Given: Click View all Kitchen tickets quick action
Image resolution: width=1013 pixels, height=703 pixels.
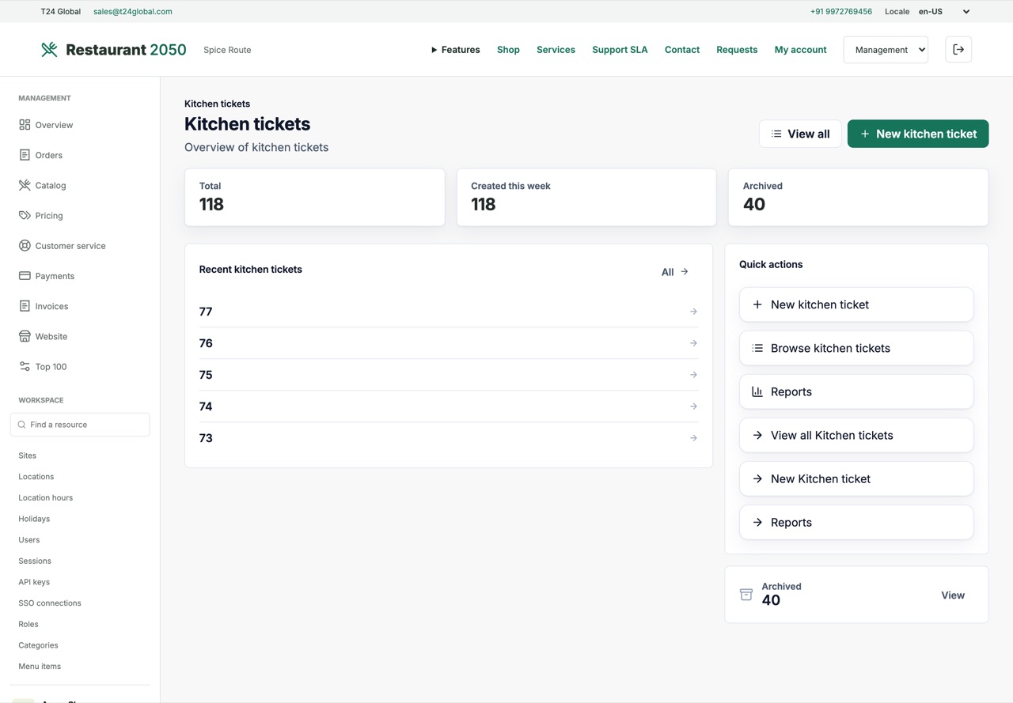Looking at the screenshot, I should click(x=856, y=435).
